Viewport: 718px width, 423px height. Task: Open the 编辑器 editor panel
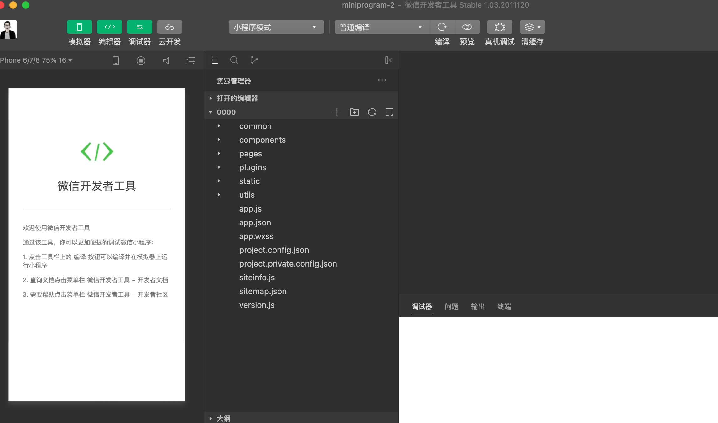pos(109,27)
